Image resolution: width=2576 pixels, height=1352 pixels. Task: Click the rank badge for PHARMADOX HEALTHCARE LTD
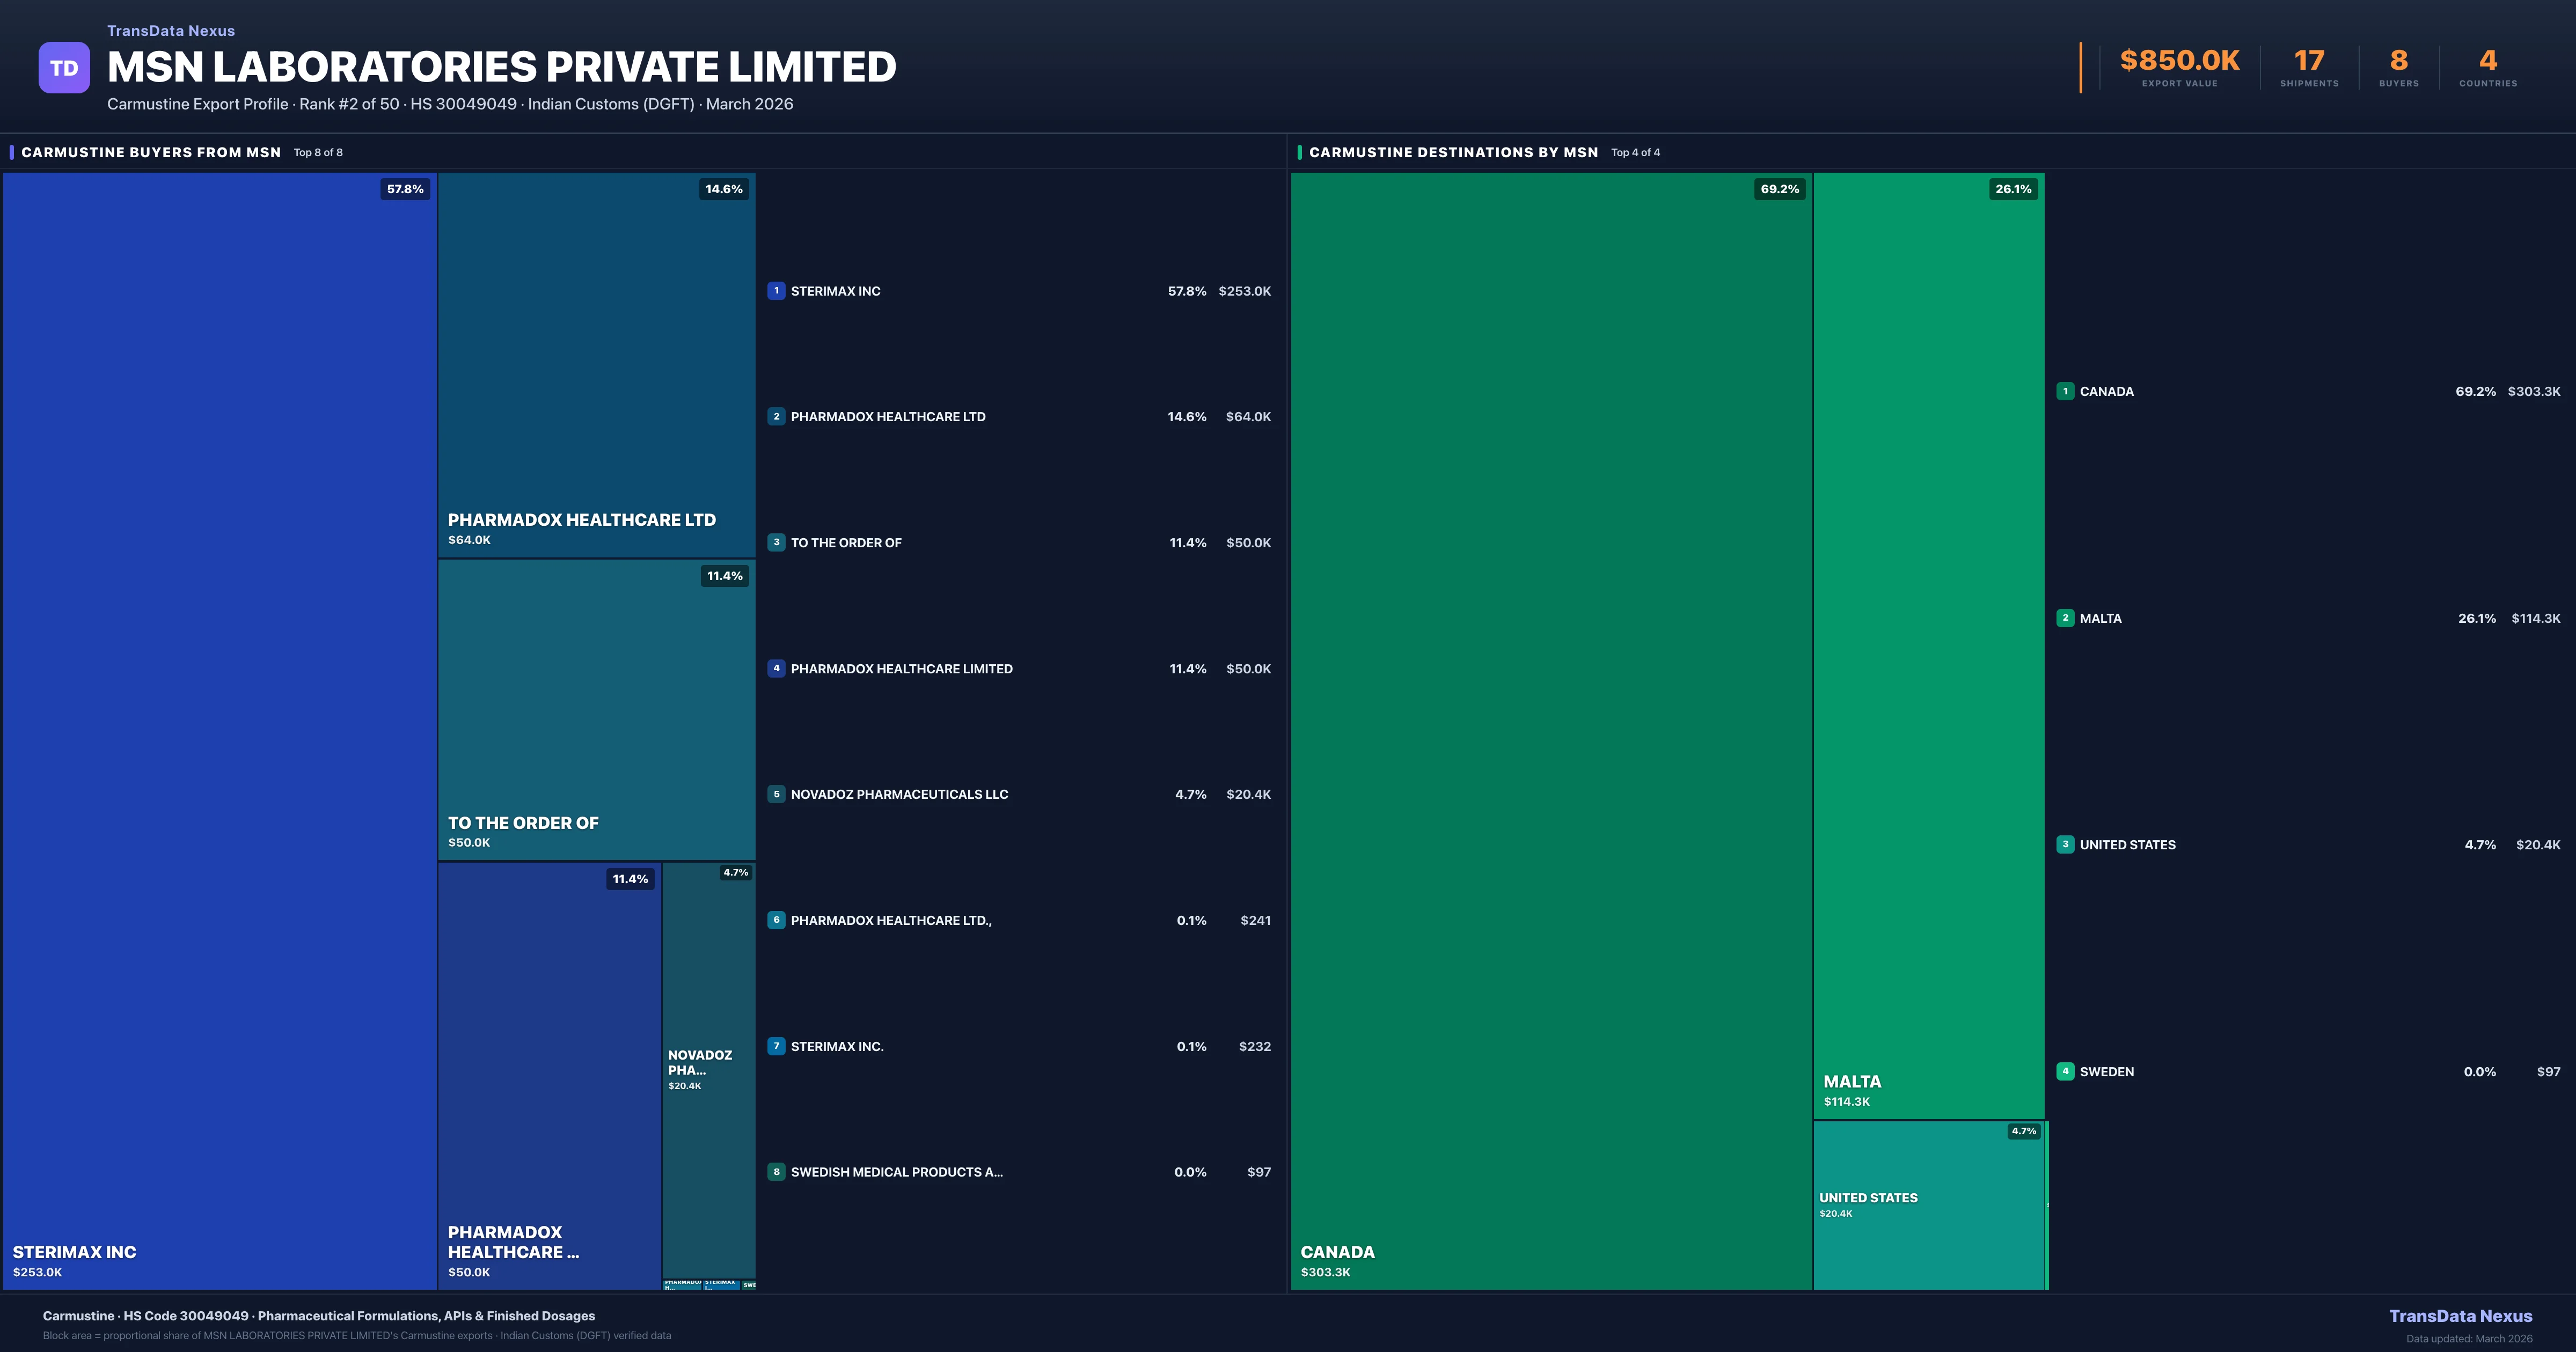(x=777, y=417)
